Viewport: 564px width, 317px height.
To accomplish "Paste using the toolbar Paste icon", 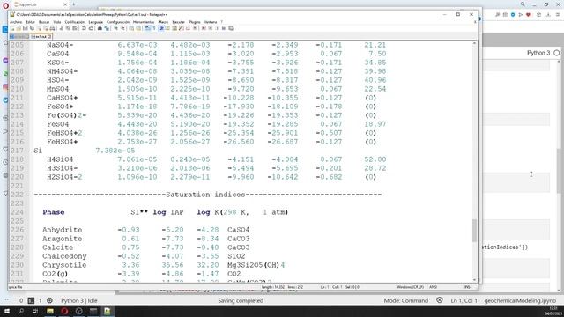I will coord(74,28).
